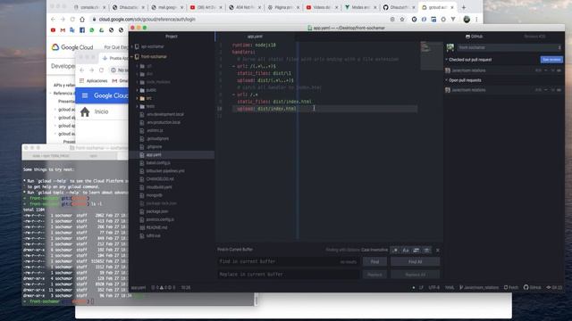Image resolution: width=572 pixels, height=321 pixels.
Task: Open bitbucket-pipelines.yml in tree view
Action: click(165, 171)
